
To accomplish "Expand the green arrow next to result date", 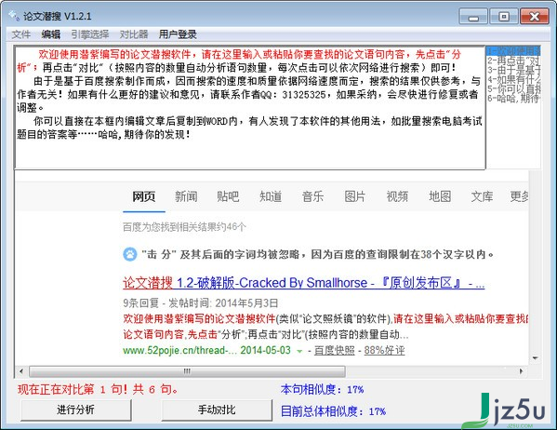I will click(x=299, y=351).
